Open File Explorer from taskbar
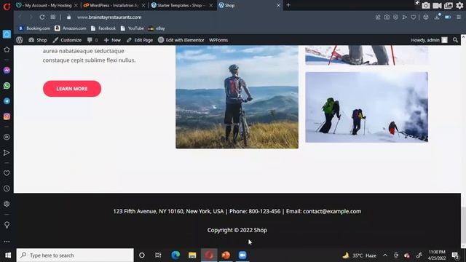Viewport: 466px width, 262px height. 192,255
